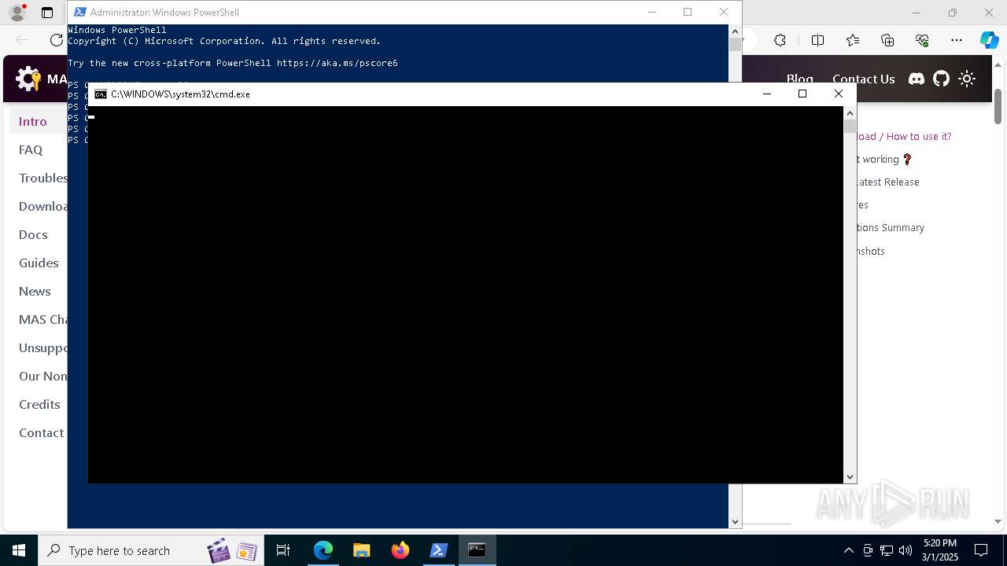Open Docs sidebar item
The image size is (1007, 566).
33,234
